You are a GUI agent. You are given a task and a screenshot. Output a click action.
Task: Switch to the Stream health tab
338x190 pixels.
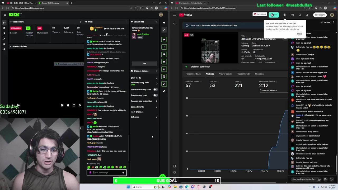tap(243, 74)
